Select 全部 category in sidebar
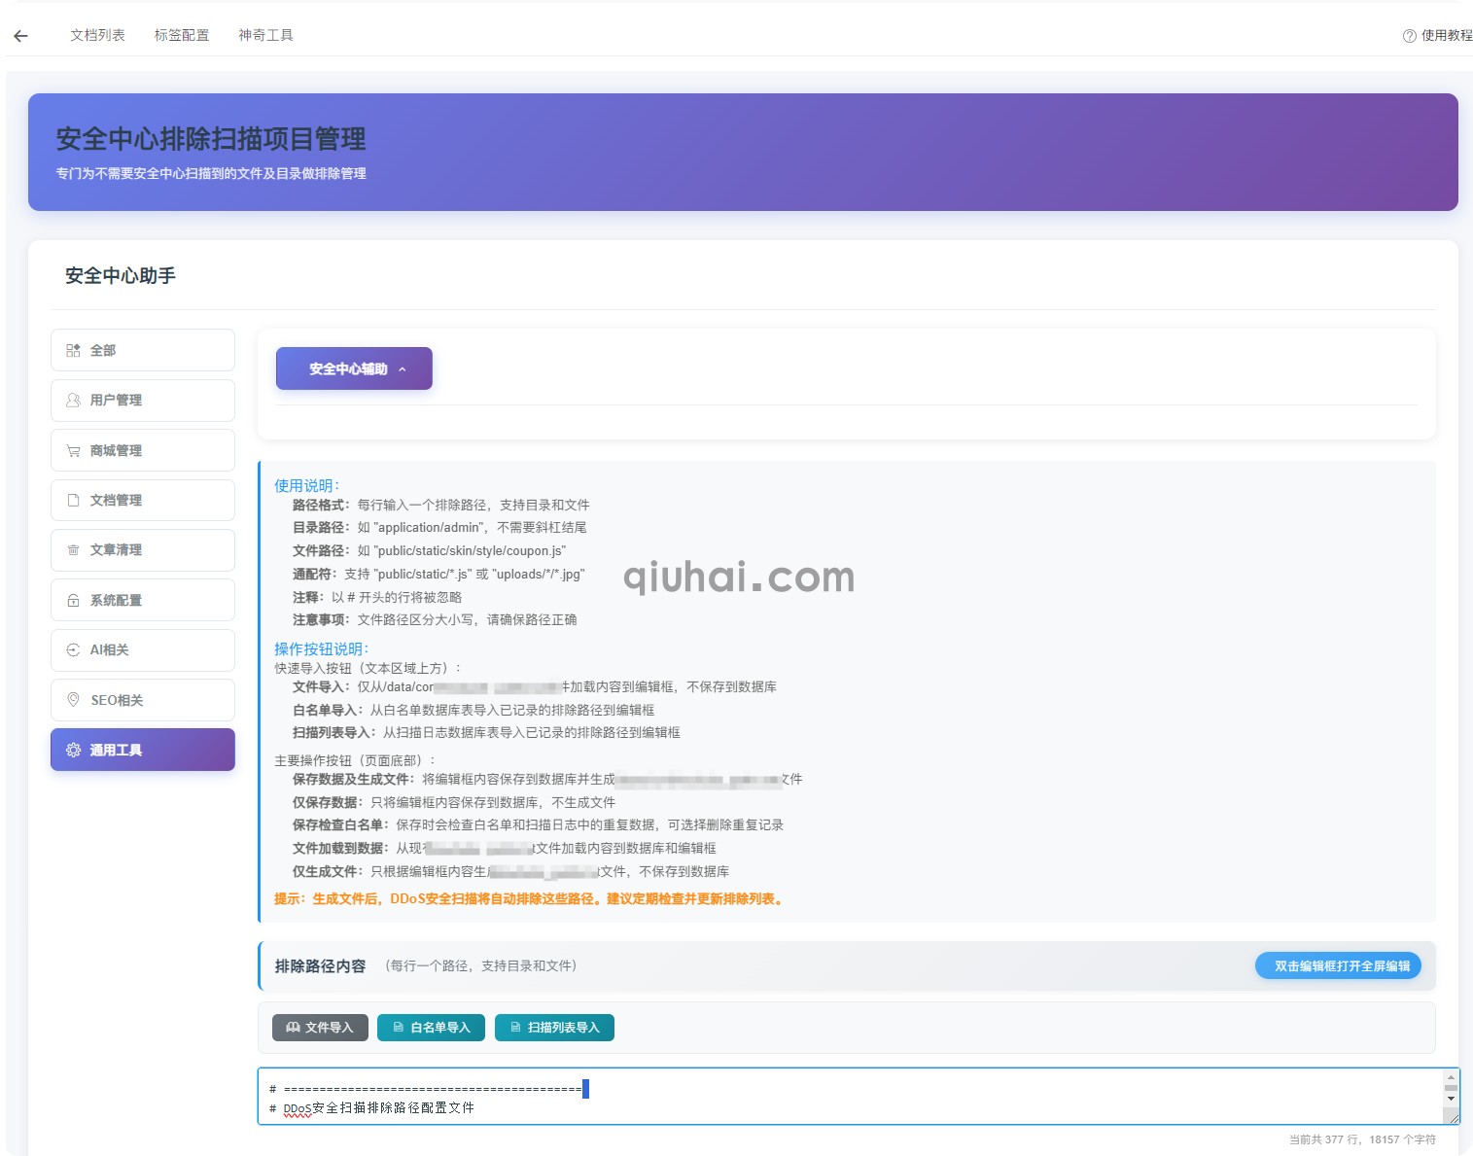This screenshot has height=1156, width=1473. (x=143, y=350)
